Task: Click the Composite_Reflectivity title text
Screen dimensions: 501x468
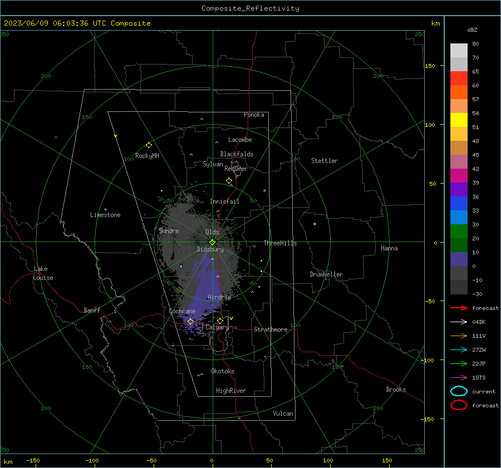Action: 250,8
